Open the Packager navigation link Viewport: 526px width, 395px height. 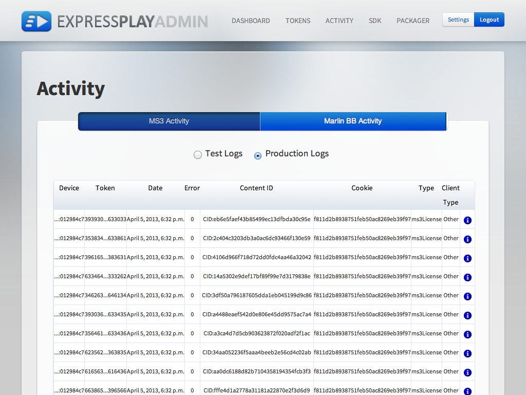pyautogui.click(x=413, y=21)
